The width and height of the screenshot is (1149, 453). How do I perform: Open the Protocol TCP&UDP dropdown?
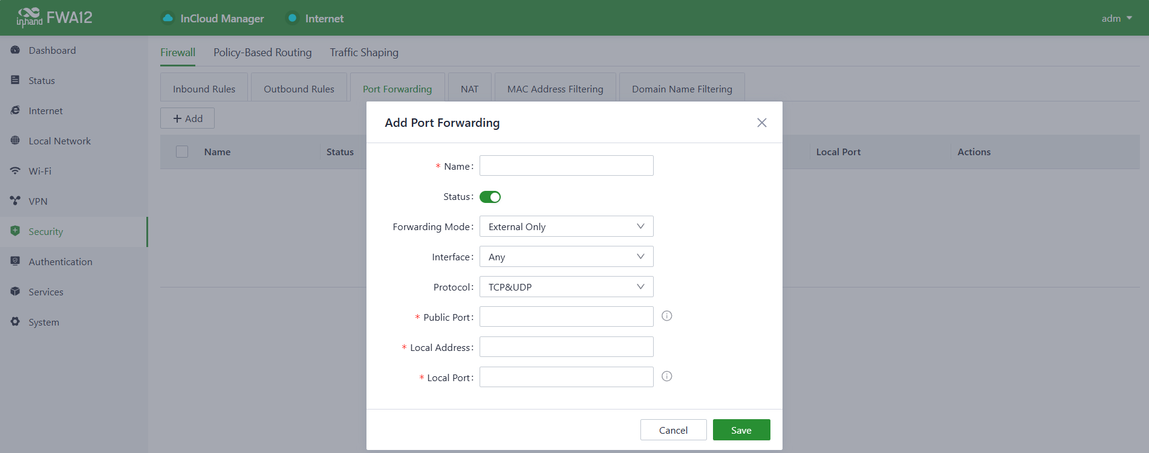tap(566, 287)
